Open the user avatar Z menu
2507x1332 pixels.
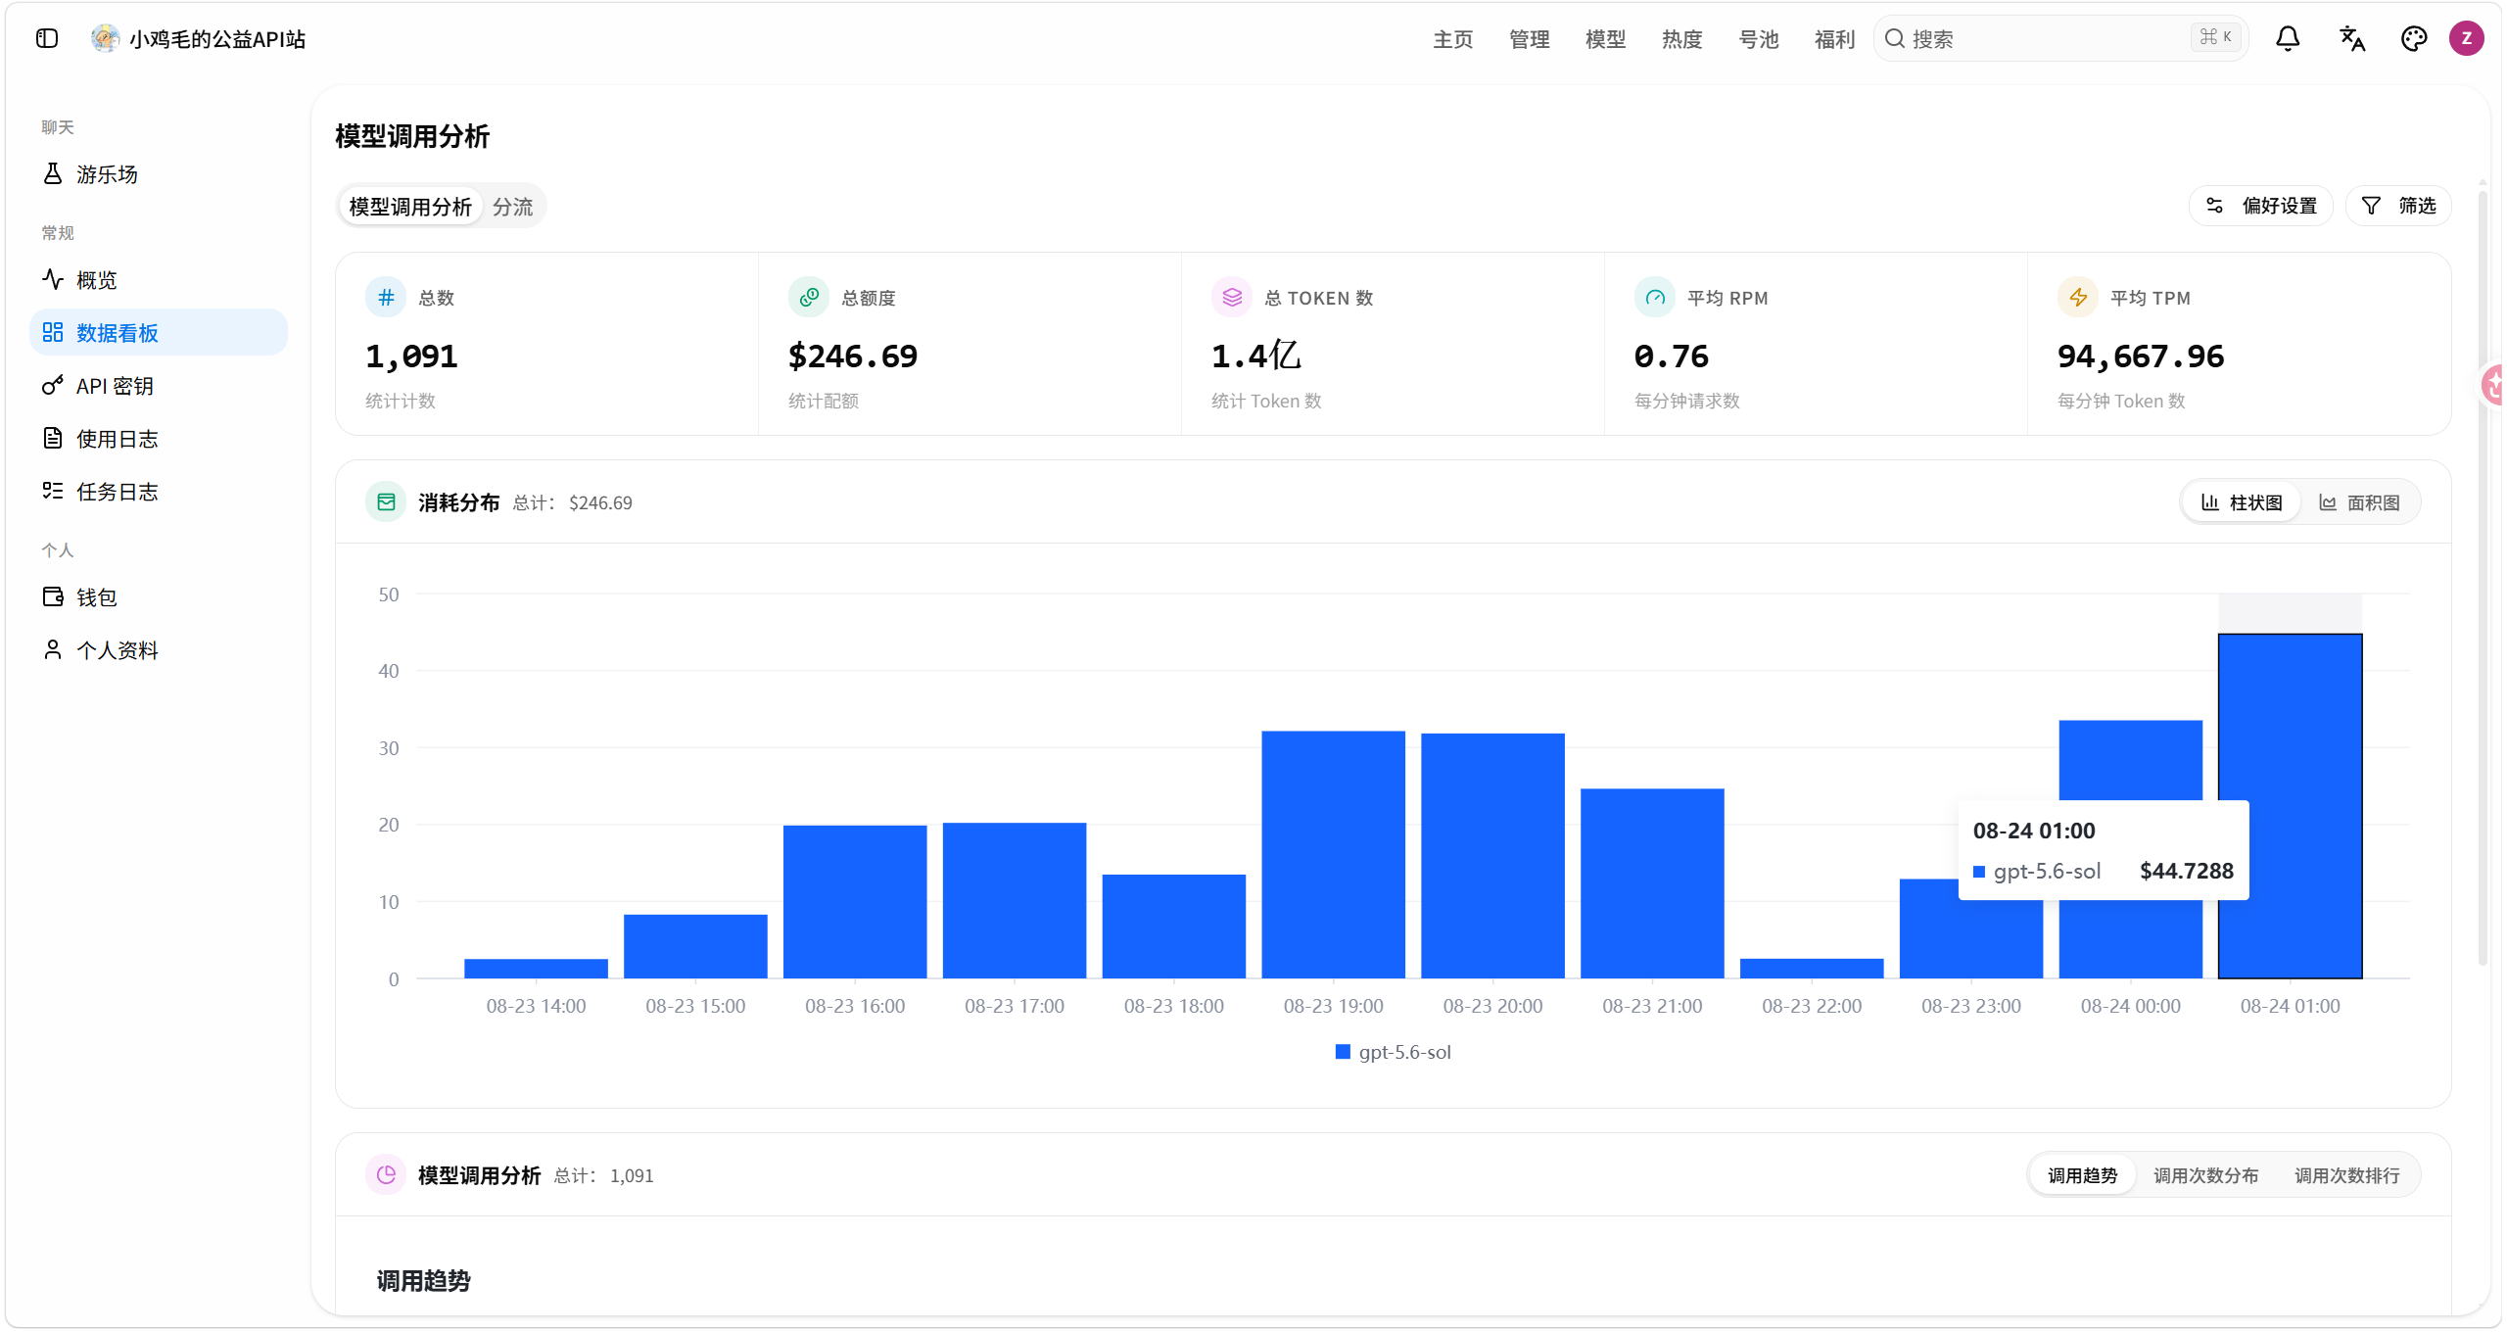pos(2467,38)
